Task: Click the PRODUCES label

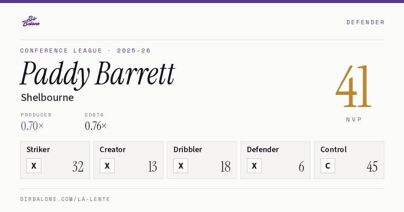Action: (36, 115)
